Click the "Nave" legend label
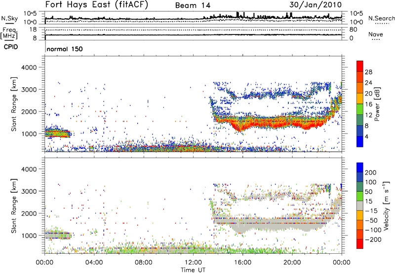 [376, 34]
